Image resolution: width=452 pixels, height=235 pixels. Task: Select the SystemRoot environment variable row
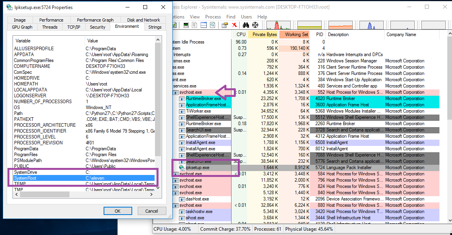coord(84,178)
